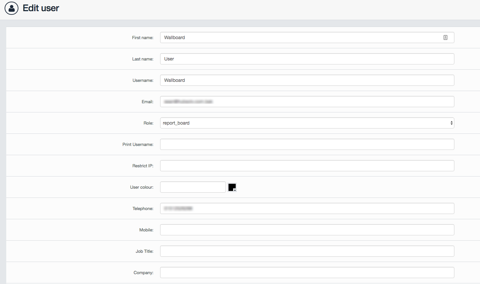
Task: Click the 'Restrict IP:' label
Action: click(x=143, y=166)
